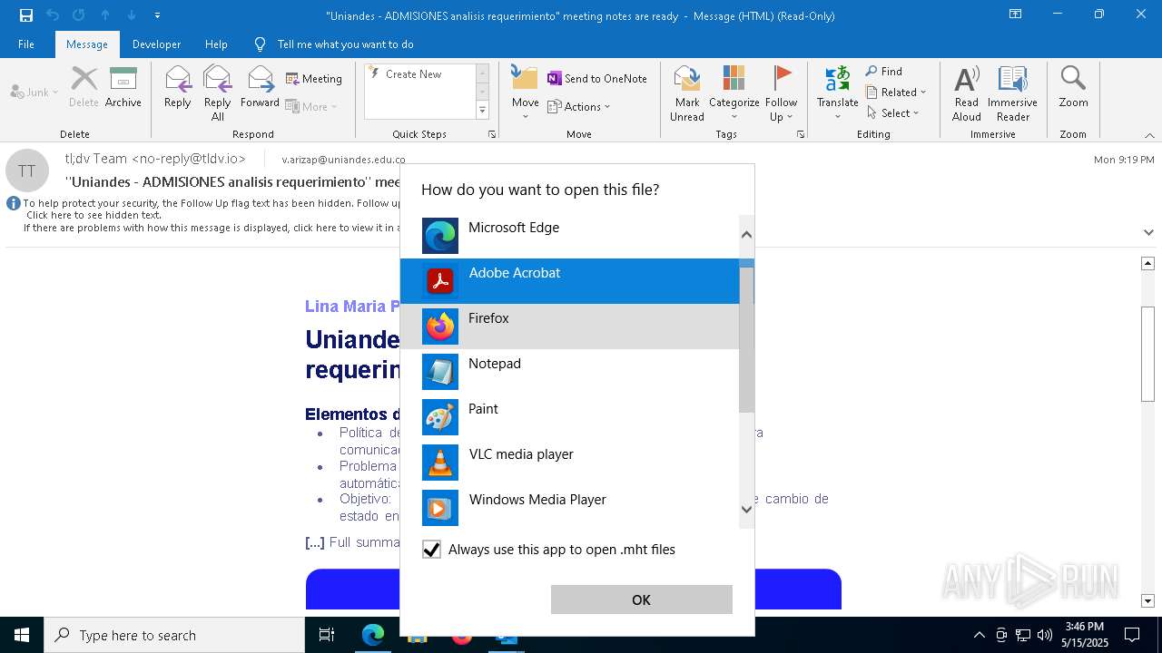Uncheck Always use this app for .mht files
Viewport: 1162px width, 653px height.
pyautogui.click(x=431, y=550)
